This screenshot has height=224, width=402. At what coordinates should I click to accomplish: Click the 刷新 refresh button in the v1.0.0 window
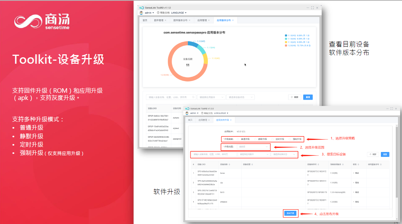373,154
